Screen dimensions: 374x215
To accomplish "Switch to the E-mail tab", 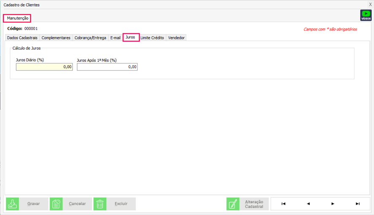I will [115, 38].
